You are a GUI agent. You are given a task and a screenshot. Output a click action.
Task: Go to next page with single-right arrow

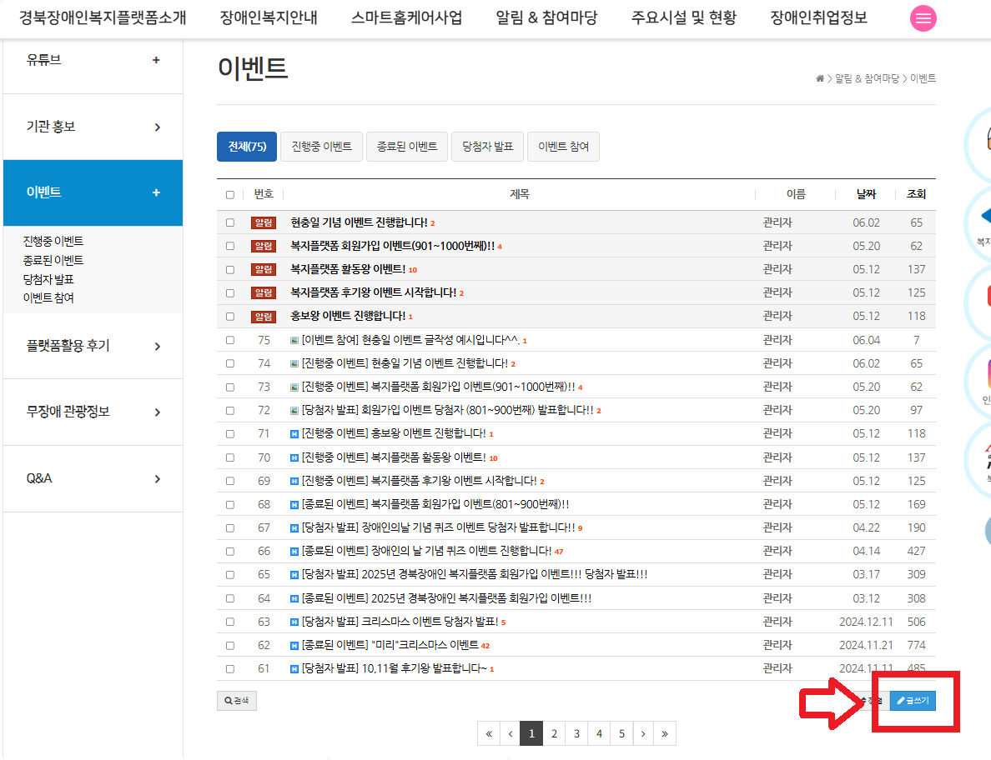pyautogui.click(x=643, y=733)
